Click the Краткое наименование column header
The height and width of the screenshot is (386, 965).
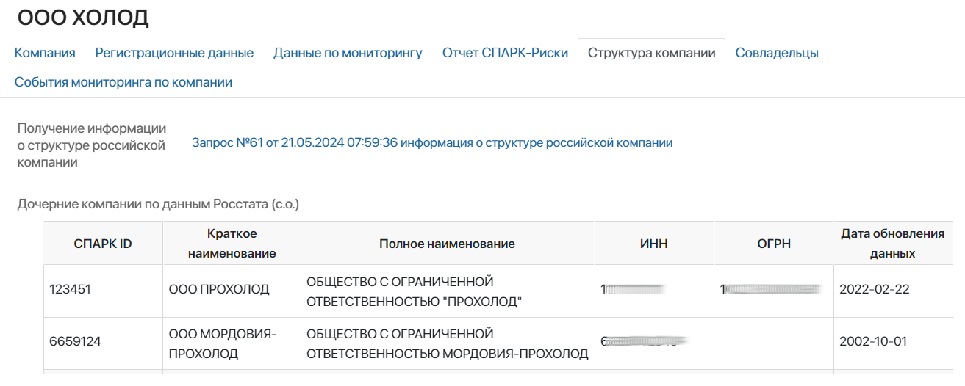pos(232,244)
